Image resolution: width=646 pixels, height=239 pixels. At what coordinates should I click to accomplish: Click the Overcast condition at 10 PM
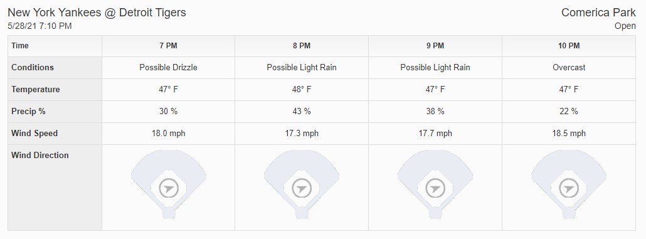(569, 68)
